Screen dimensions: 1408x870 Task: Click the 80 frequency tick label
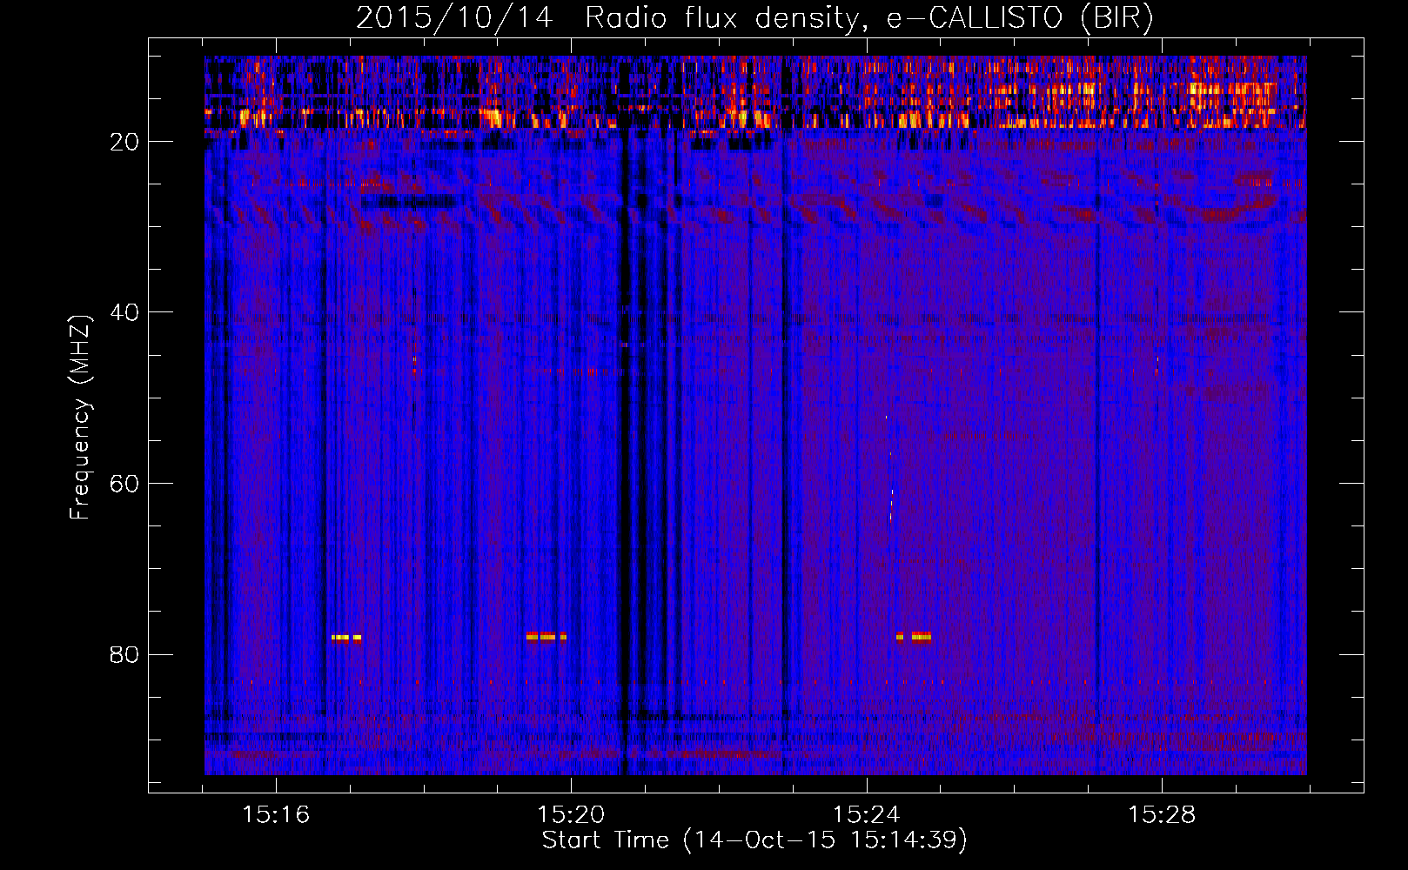pyautogui.click(x=124, y=654)
